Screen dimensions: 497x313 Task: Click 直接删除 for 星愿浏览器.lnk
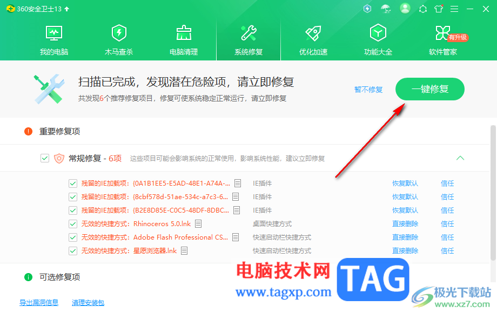(x=405, y=251)
